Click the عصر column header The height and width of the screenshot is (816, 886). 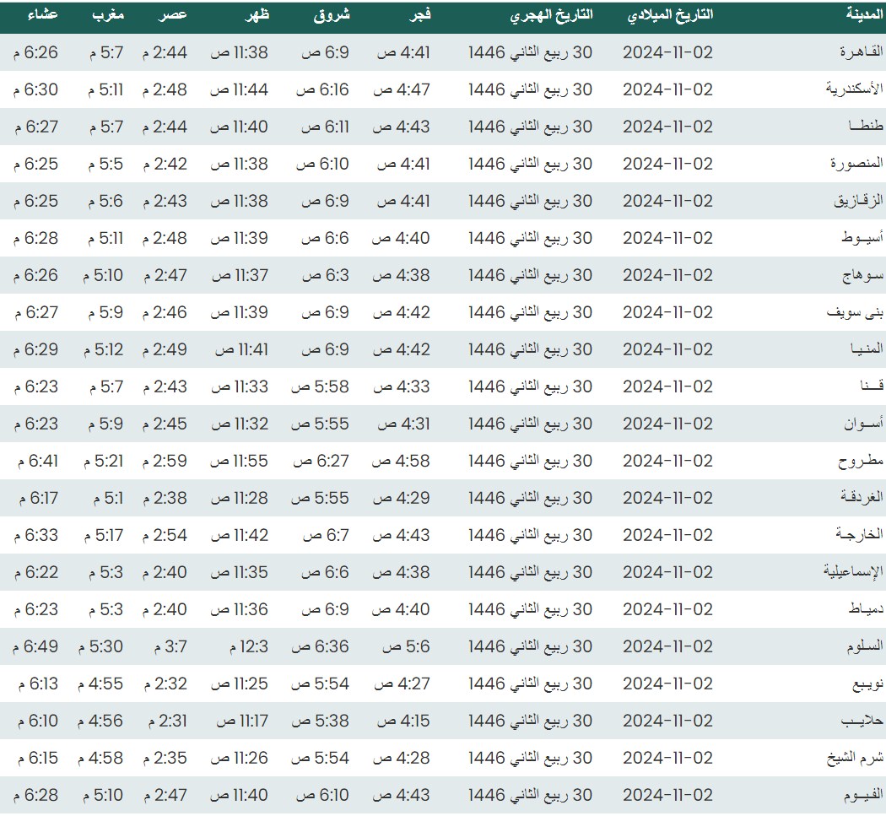click(174, 15)
